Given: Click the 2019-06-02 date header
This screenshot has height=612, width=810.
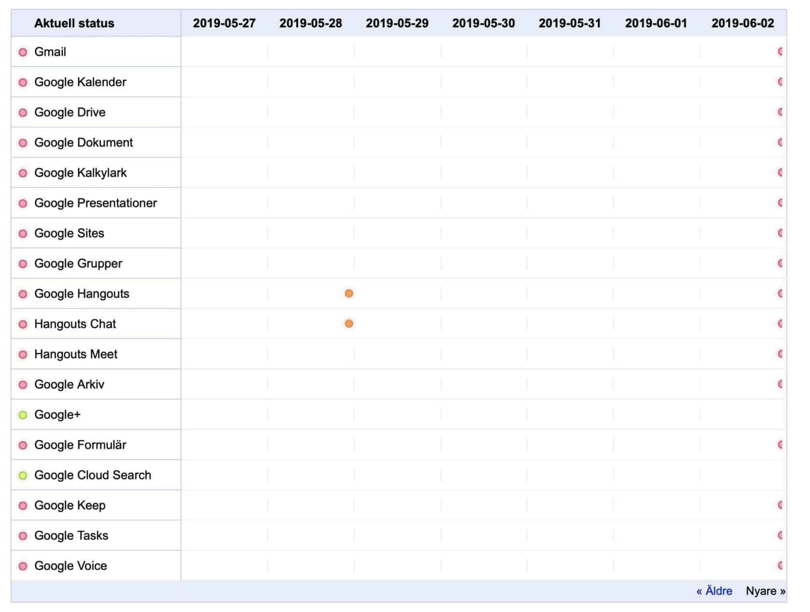Looking at the screenshot, I should (743, 23).
